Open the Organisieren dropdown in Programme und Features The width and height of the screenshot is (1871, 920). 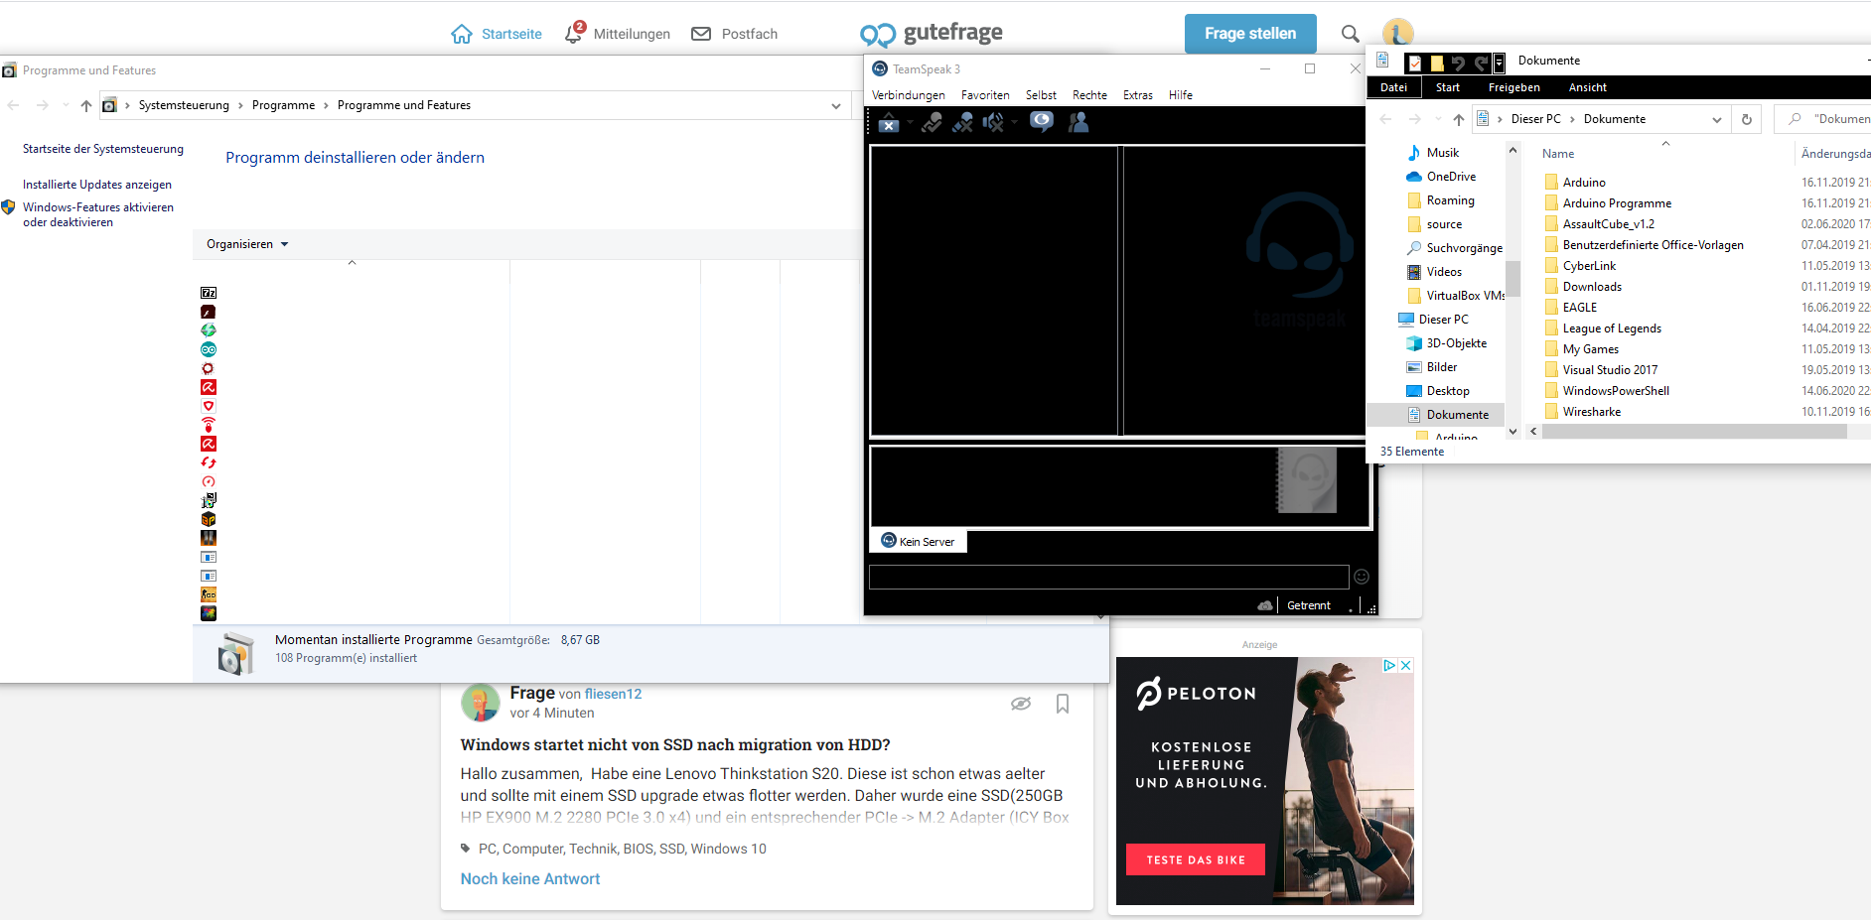pos(247,244)
